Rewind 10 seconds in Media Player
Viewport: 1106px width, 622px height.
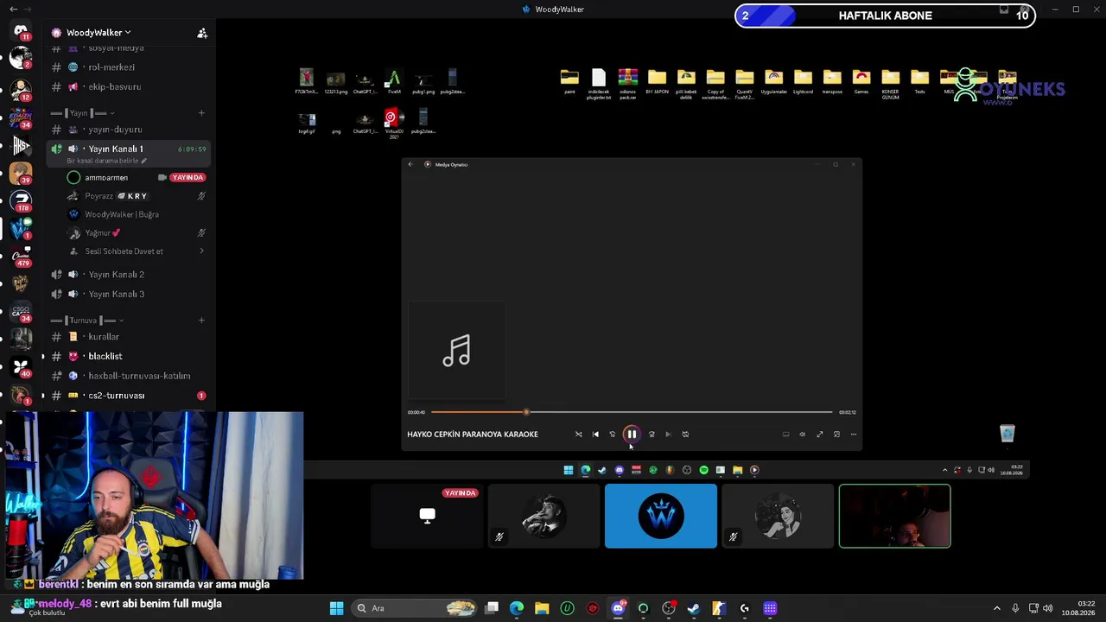[x=613, y=435]
